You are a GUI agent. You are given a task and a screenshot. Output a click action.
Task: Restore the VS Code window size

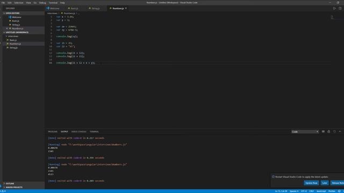point(338,3)
